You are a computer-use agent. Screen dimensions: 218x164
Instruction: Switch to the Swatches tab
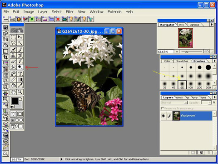pos(182,61)
